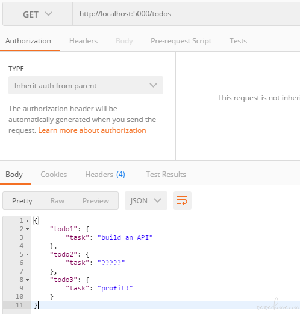This screenshot has height=314, width=300.
Task: Switch response view to Raw
Action: (x=57, y=201)
